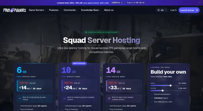Click Unlimited game swap in 6 GB card

33,106
